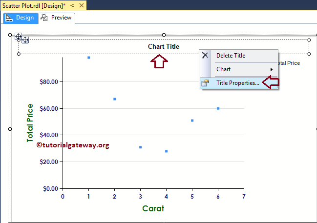Click chart left-middle resize handle
317x223 pixels.
coord(10,129)
